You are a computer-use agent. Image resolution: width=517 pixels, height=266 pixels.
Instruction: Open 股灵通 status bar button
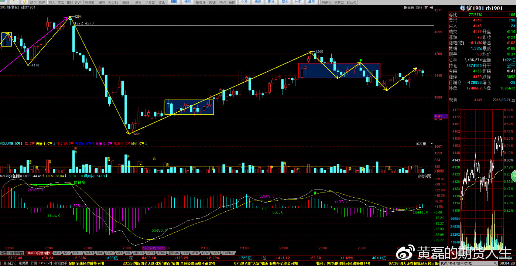[x=24, y=263]
